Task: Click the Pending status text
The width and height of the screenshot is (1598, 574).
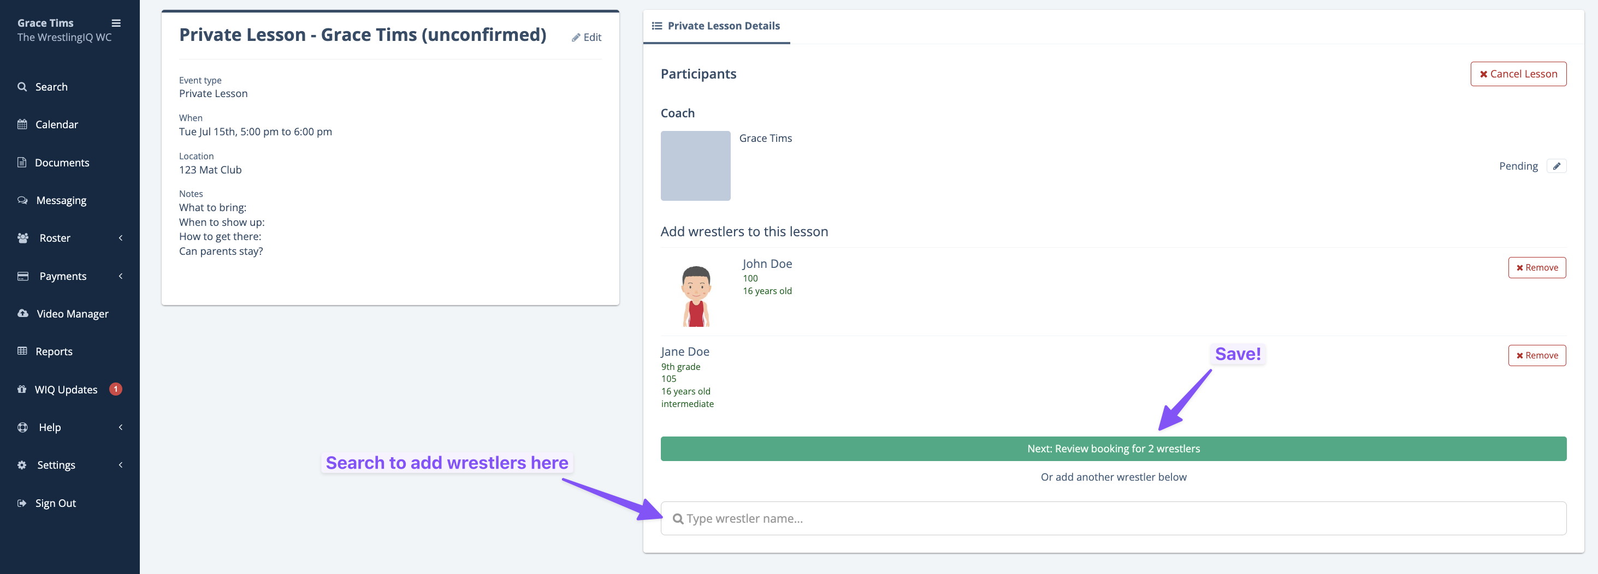Action: [1518, 166]
